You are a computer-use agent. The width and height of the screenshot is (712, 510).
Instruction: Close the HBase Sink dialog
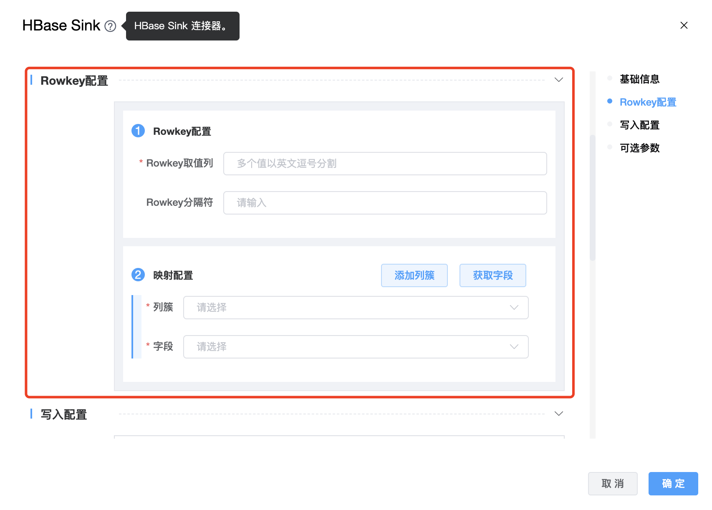pyautogui.click(x=684, y=25)
